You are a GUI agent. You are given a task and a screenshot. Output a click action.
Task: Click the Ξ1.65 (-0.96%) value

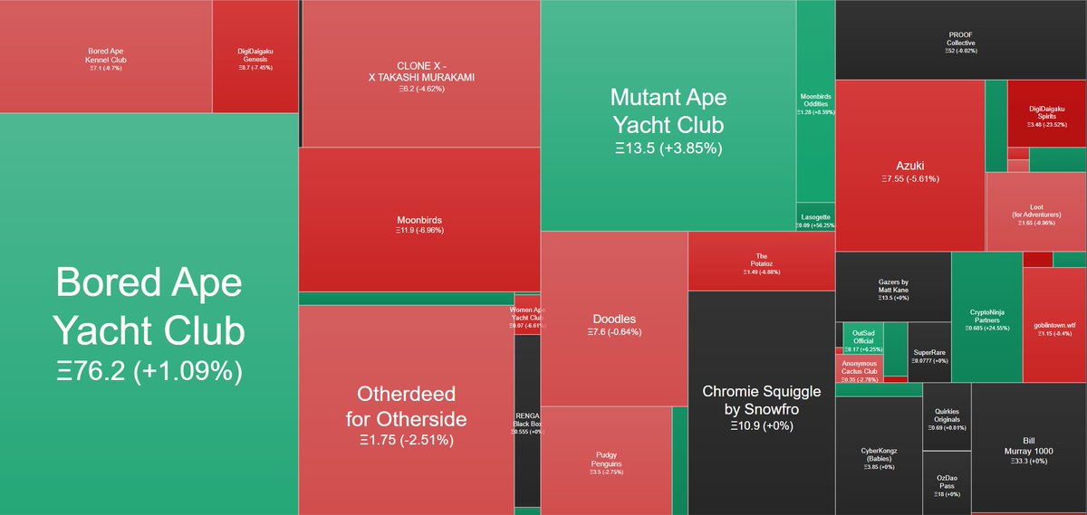tap(1035, 223)
